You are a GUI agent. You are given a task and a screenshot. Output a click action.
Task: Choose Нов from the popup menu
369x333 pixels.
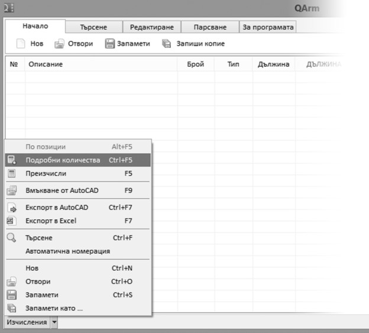[x=32, y=268]
